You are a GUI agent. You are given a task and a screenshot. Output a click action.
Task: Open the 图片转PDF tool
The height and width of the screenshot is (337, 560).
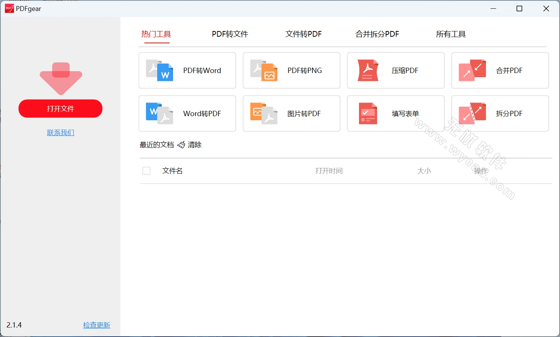[x=291, y=113]
